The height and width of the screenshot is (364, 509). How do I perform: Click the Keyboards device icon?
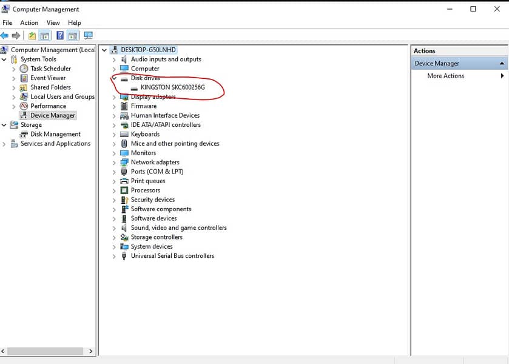[124, 134]
